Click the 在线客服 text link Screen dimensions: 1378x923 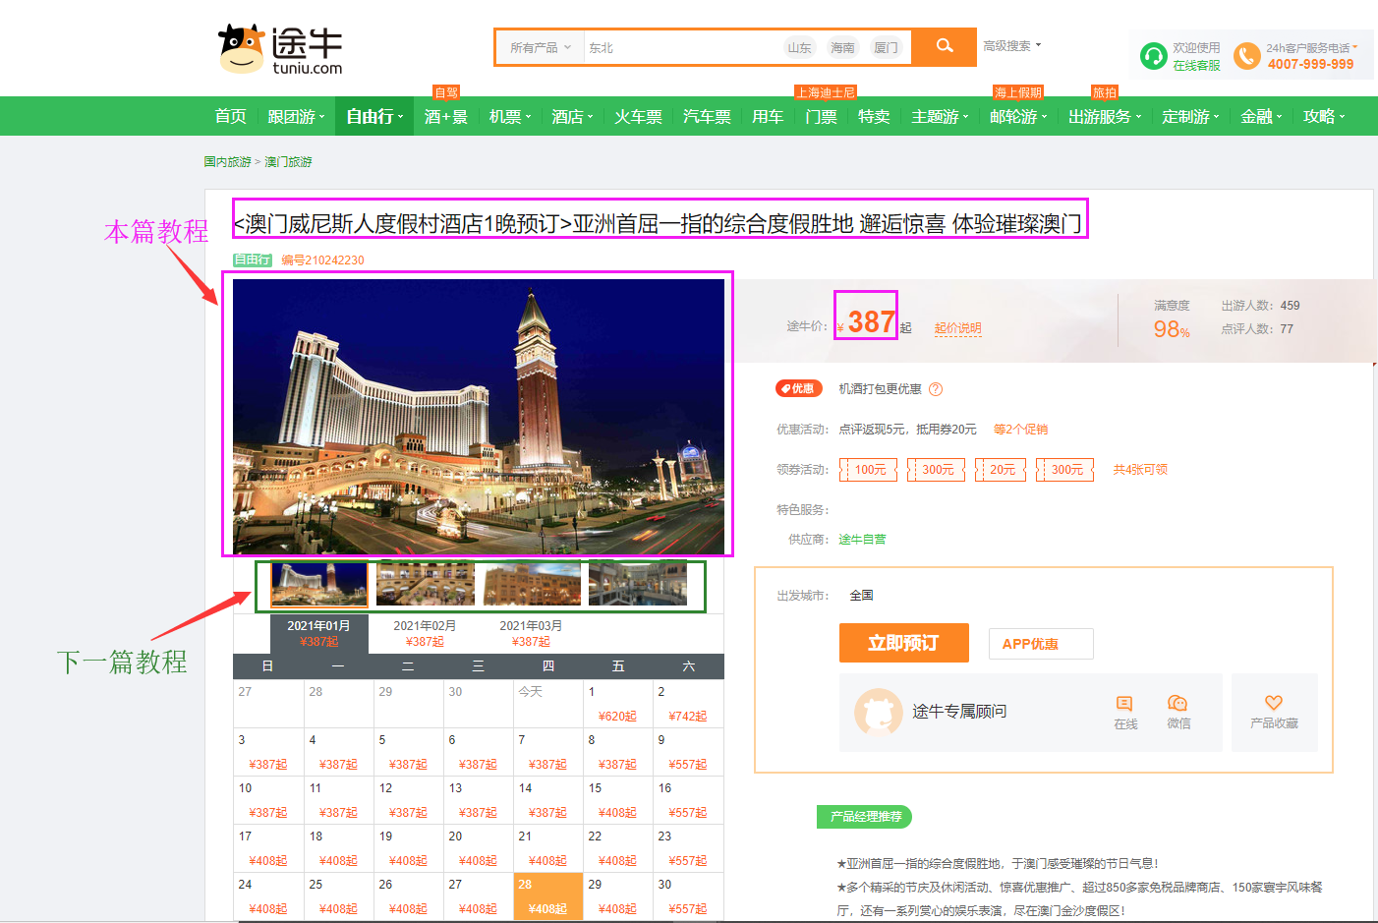tap(1196, 66)
